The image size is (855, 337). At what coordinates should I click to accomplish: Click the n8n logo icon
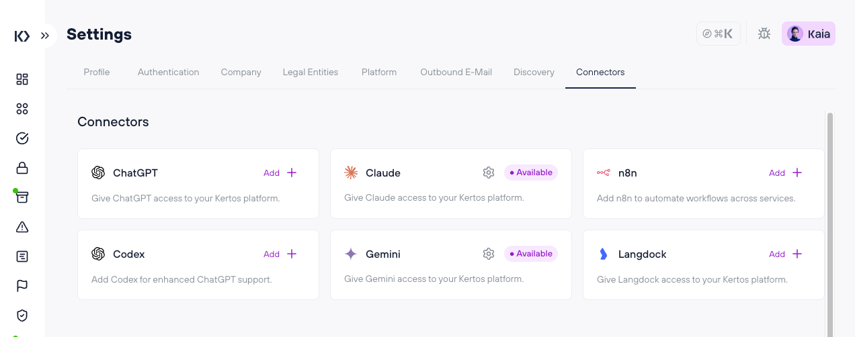(x=604, y=173)
